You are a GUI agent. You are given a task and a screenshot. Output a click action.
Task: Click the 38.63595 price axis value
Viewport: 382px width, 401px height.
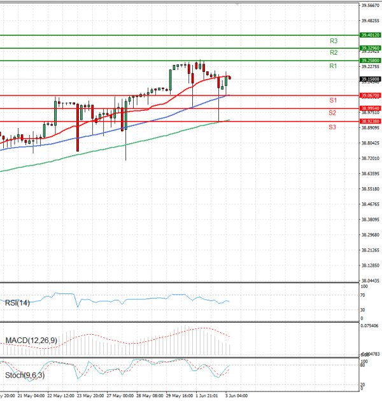click(x=371, y=174)
